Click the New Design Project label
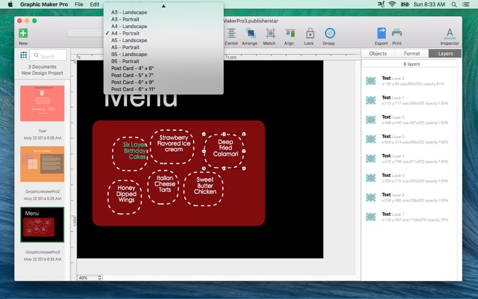This screenshot has height=299, width=478. (42, 73)
